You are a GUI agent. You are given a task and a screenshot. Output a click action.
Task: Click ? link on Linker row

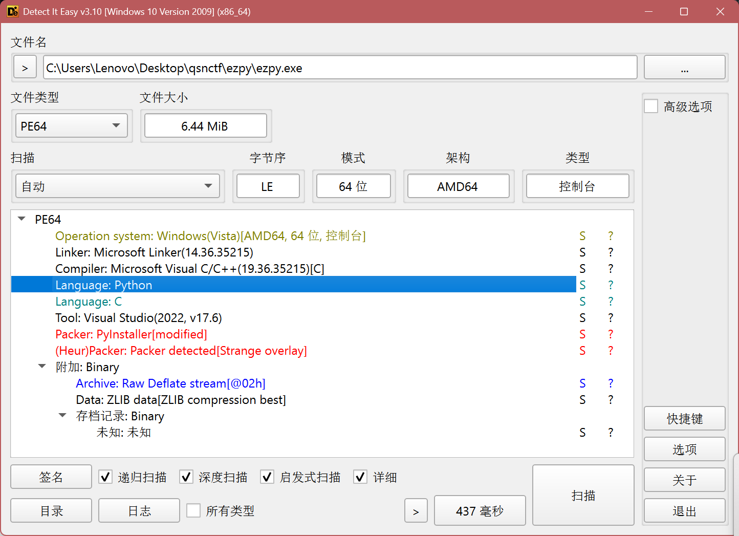point(611,252)
